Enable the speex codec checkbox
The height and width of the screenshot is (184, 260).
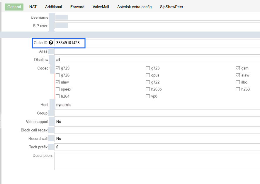point(57,89)
